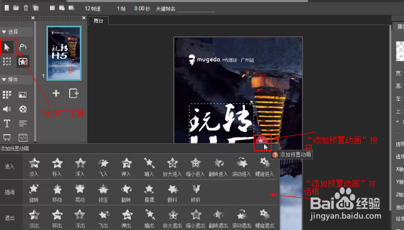404x230 pixels.
Task: Select the arrow Selection tool
Action: click(x=7, y=47)
